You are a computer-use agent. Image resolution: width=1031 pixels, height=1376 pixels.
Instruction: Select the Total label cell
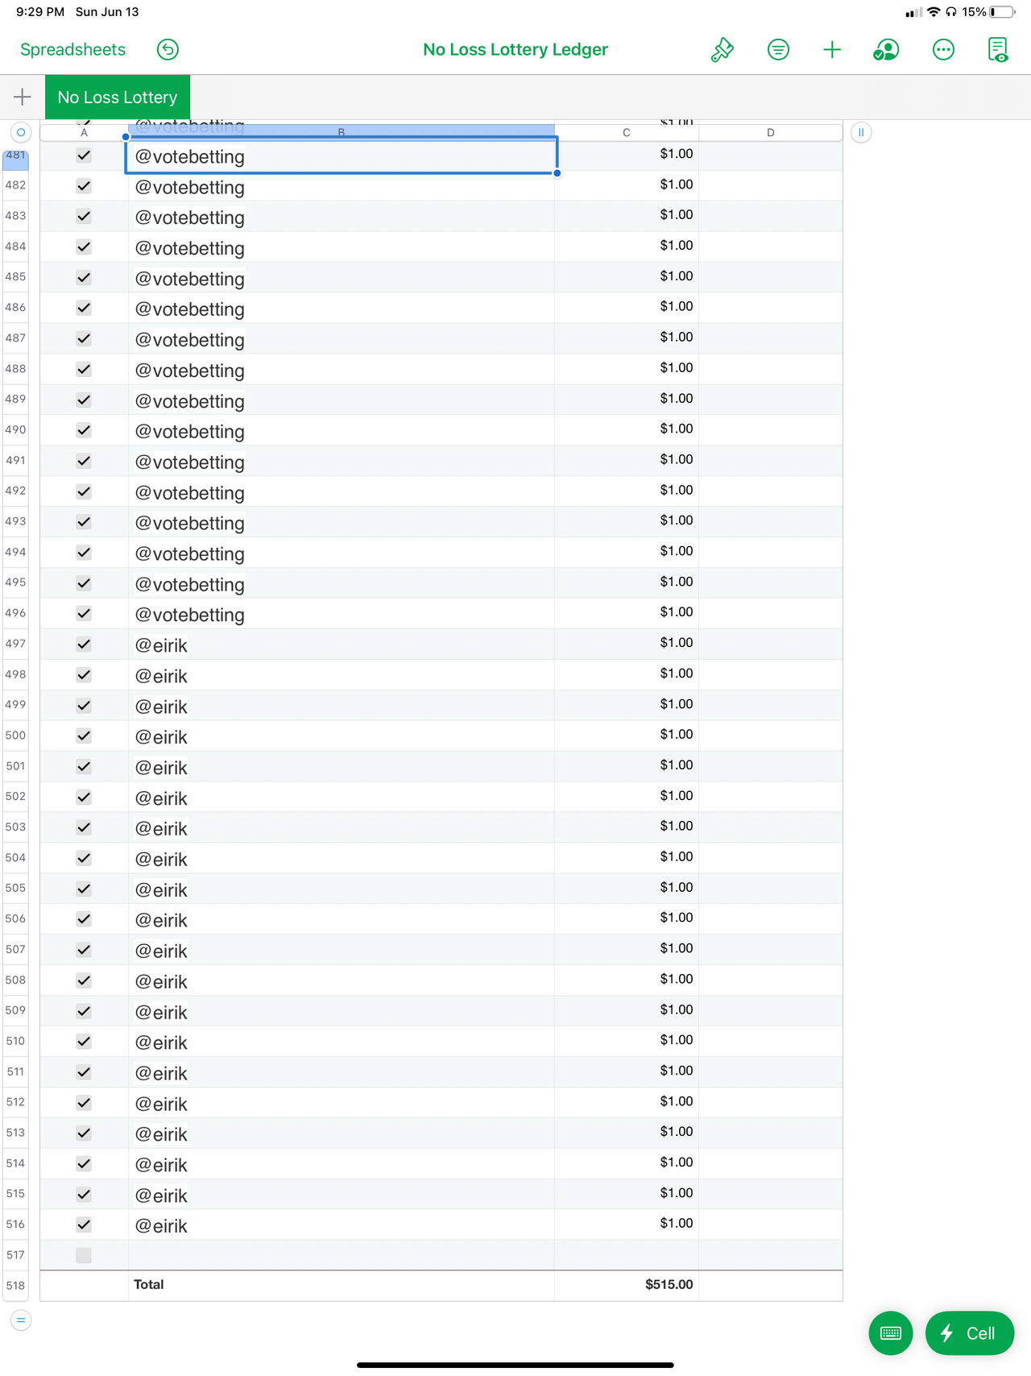pyautogui.click(x=342, y=1286)
